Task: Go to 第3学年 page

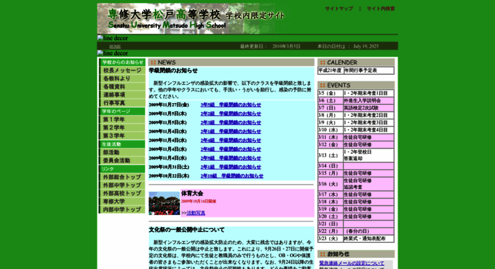Action: coord(122,135)
